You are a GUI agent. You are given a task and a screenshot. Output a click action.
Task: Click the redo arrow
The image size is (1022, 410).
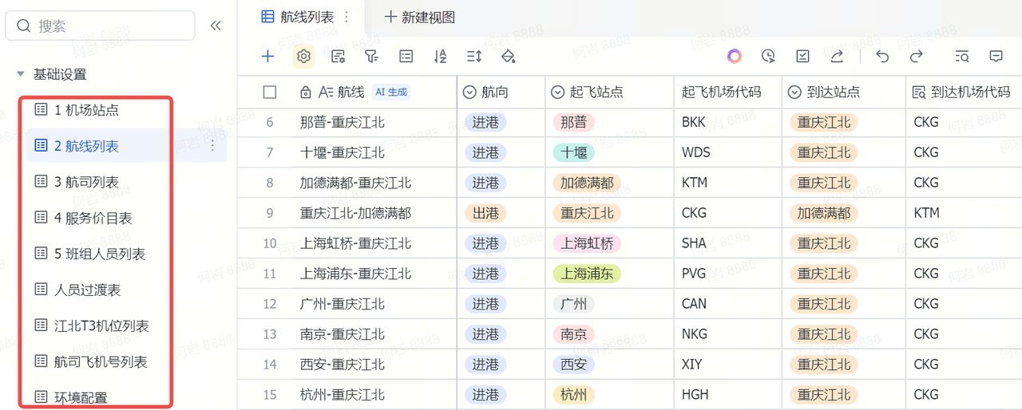pyautogui.click(x=917, y=56)
